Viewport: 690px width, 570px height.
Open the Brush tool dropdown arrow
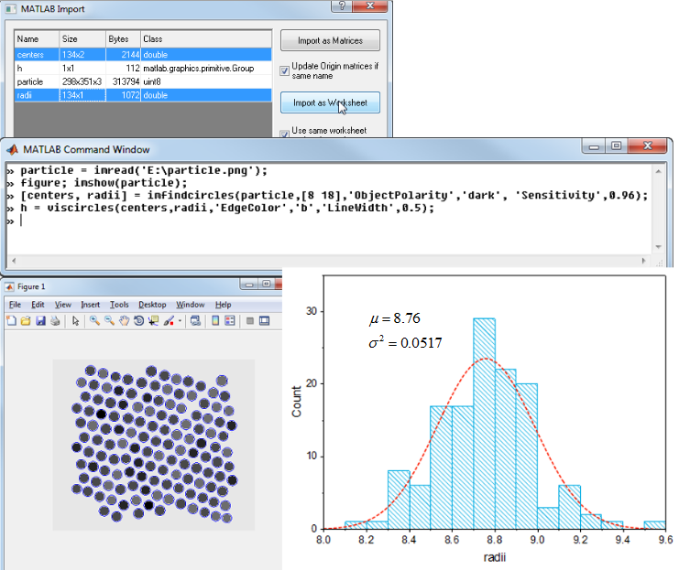[x=181, y=322]
